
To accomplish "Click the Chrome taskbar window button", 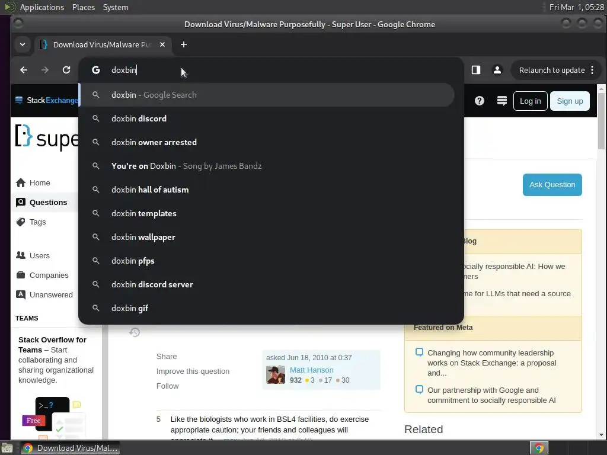I will (70, 448).
